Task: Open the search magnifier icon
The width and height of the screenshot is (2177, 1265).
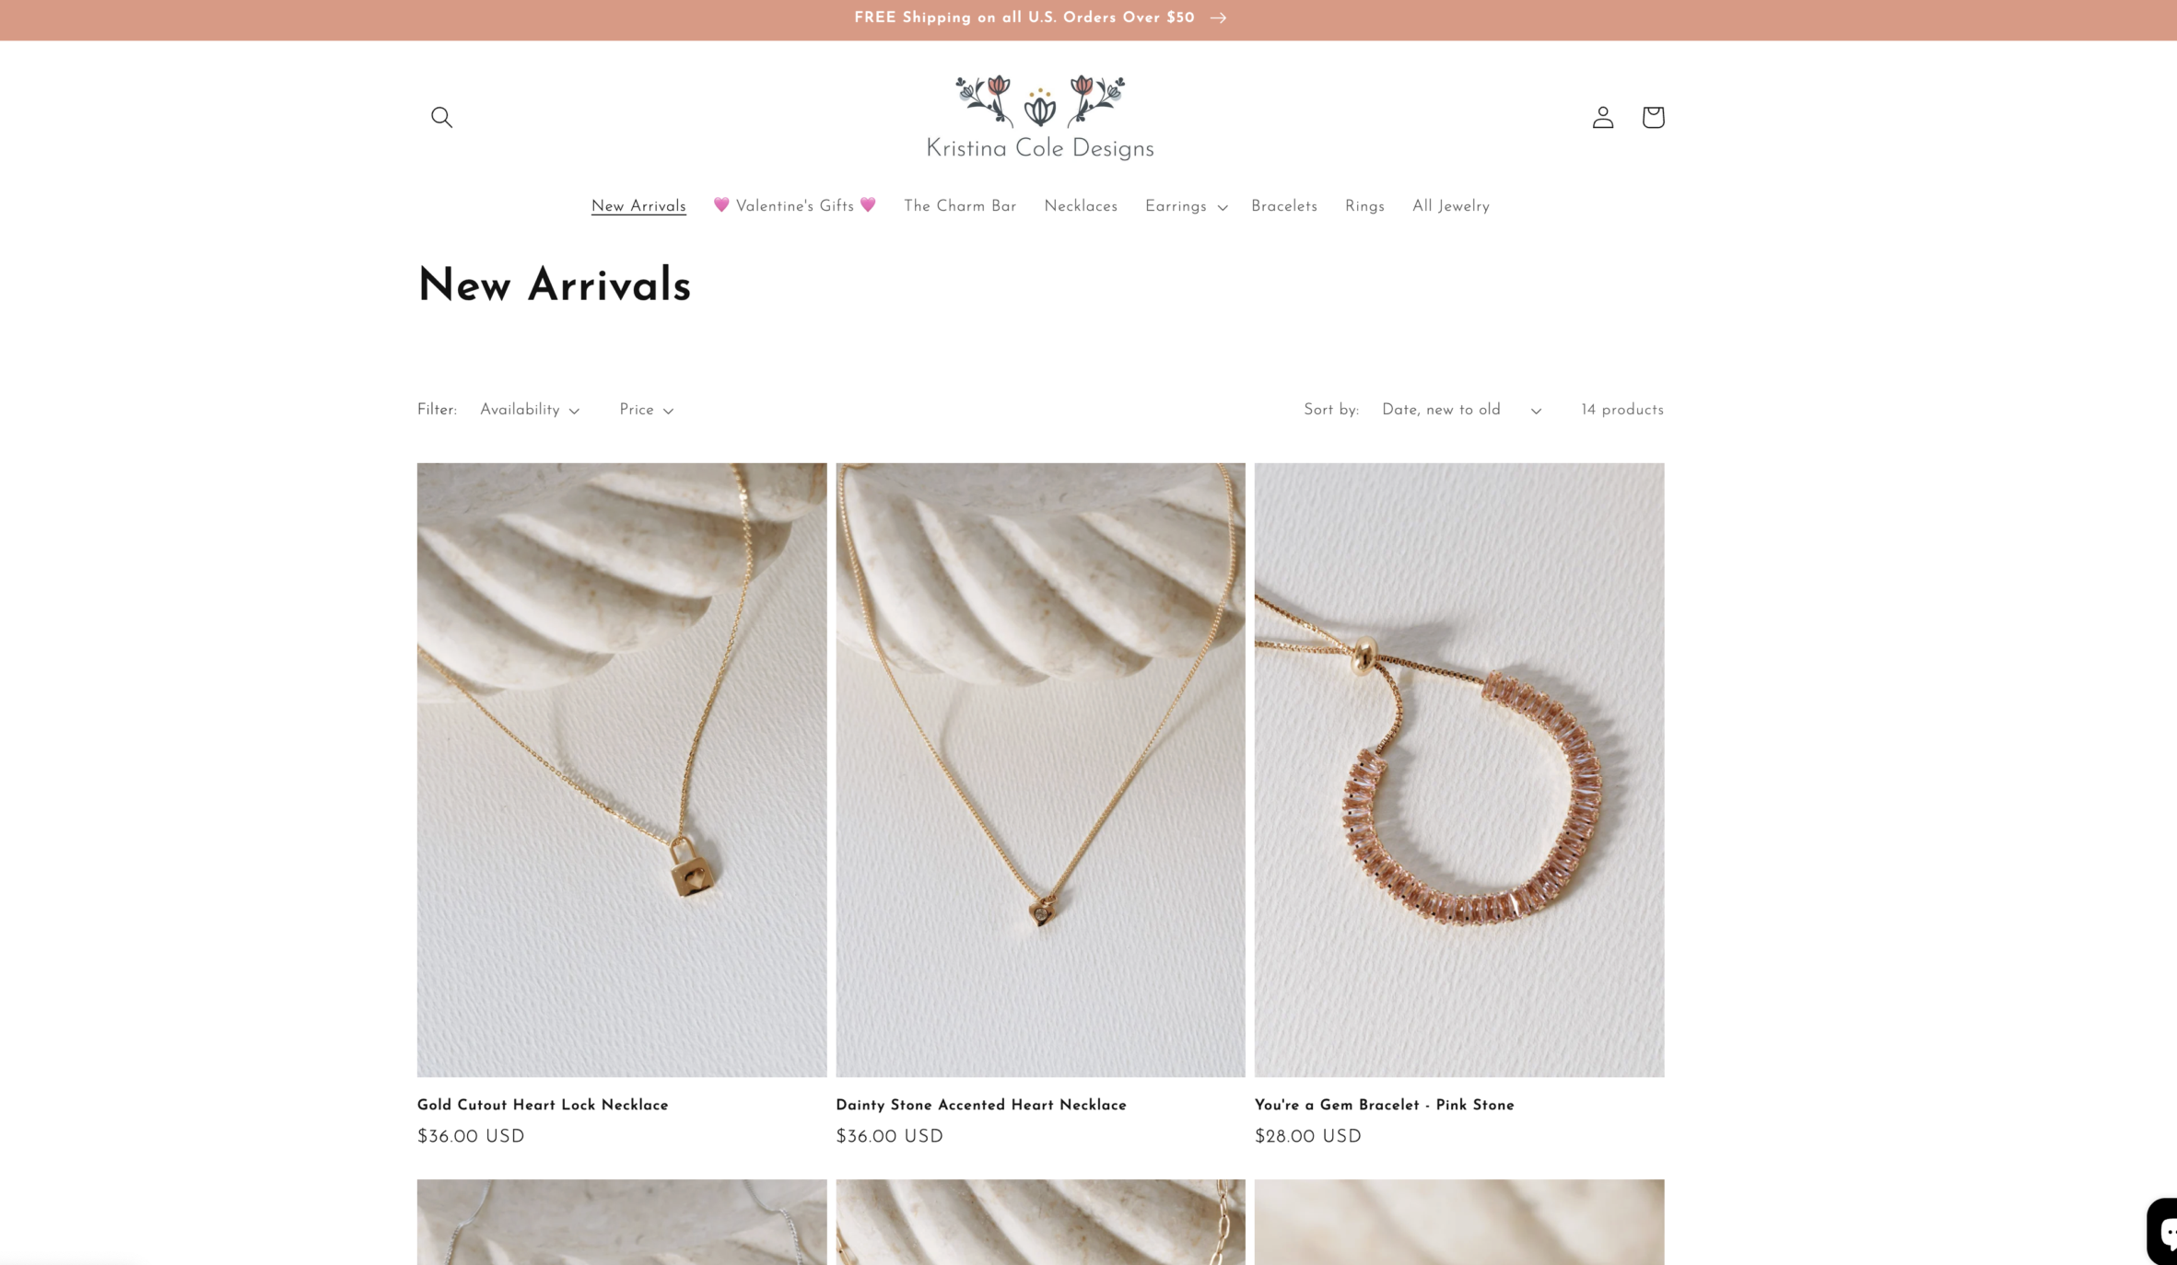Action: 441,117
